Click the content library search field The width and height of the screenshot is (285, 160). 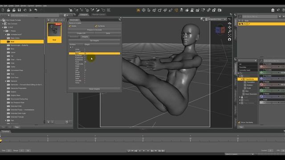tap(35, 16)
